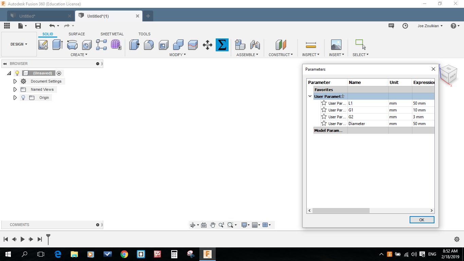Screen dimensions: 464x261
Task: Add a user parameter with plus button
Action: click(343, 96)
